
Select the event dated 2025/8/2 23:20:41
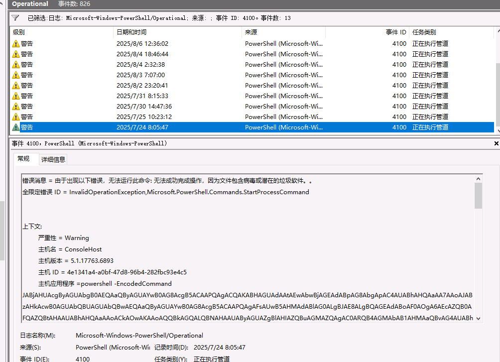pos(142,86)
